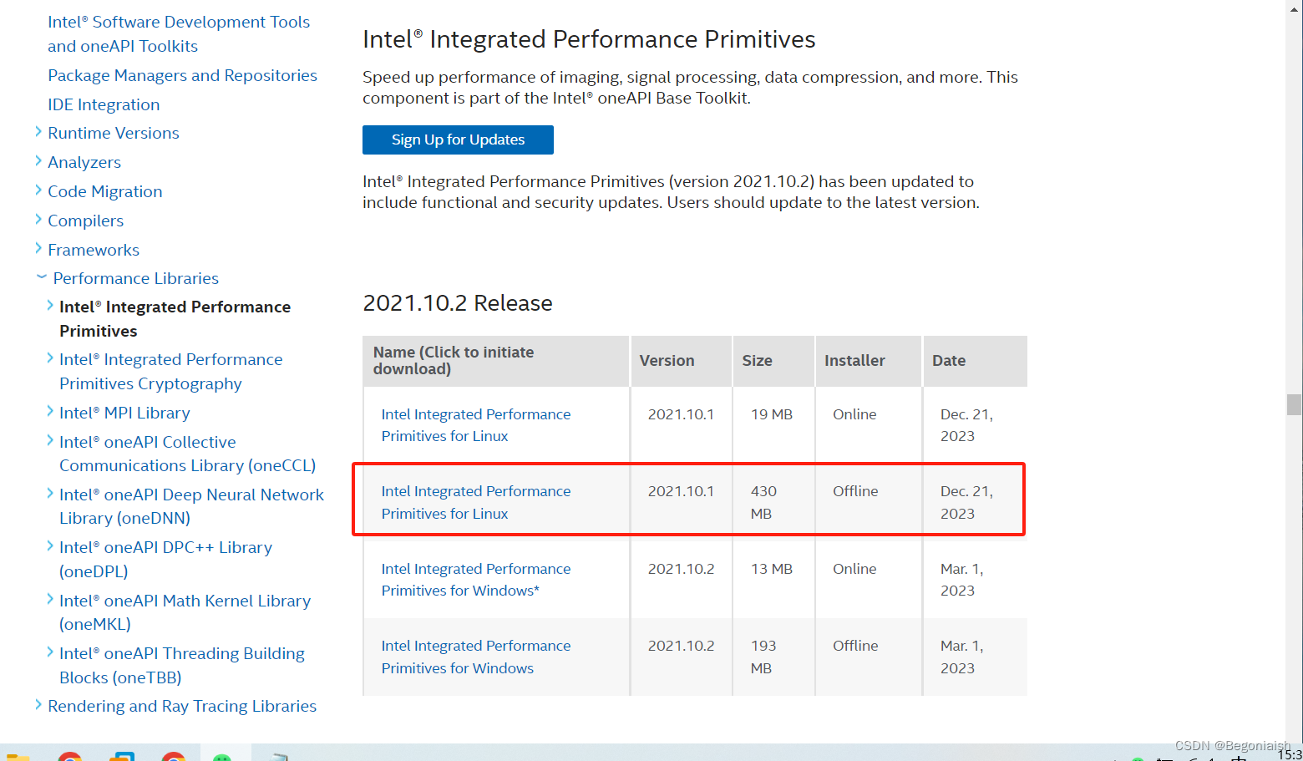This screenshot has width=1303, height=761.
Task: Click Offline in the 430 MB Linux row
Action: pos(855,491)
